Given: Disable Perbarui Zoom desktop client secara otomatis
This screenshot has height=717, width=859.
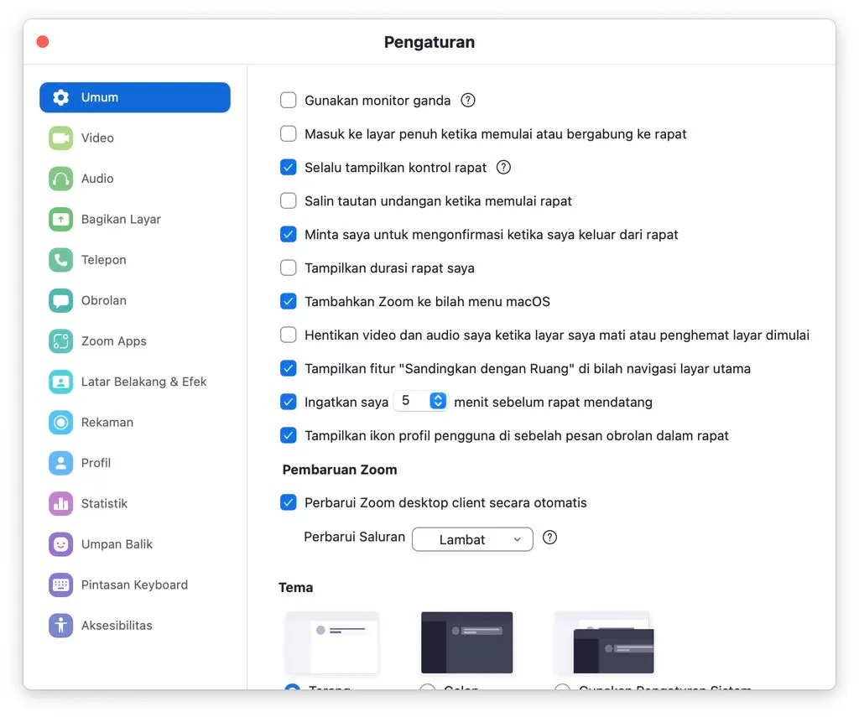Looking at the screenshot, I should tap(289, 503).
